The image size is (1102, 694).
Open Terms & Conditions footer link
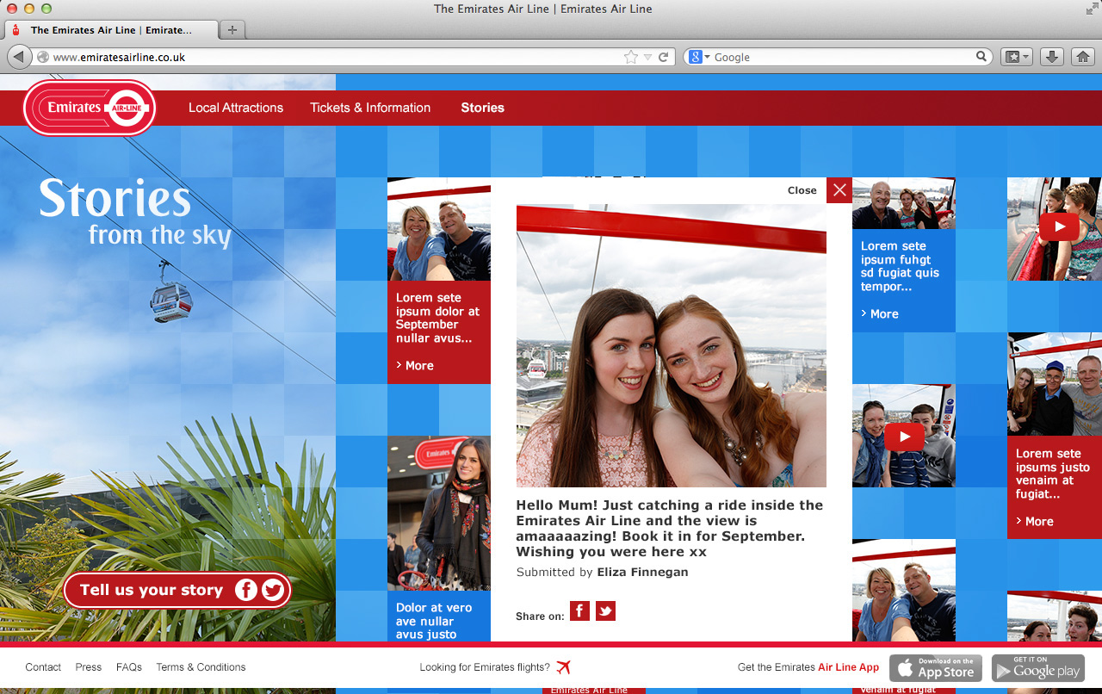tap(201, 667)
